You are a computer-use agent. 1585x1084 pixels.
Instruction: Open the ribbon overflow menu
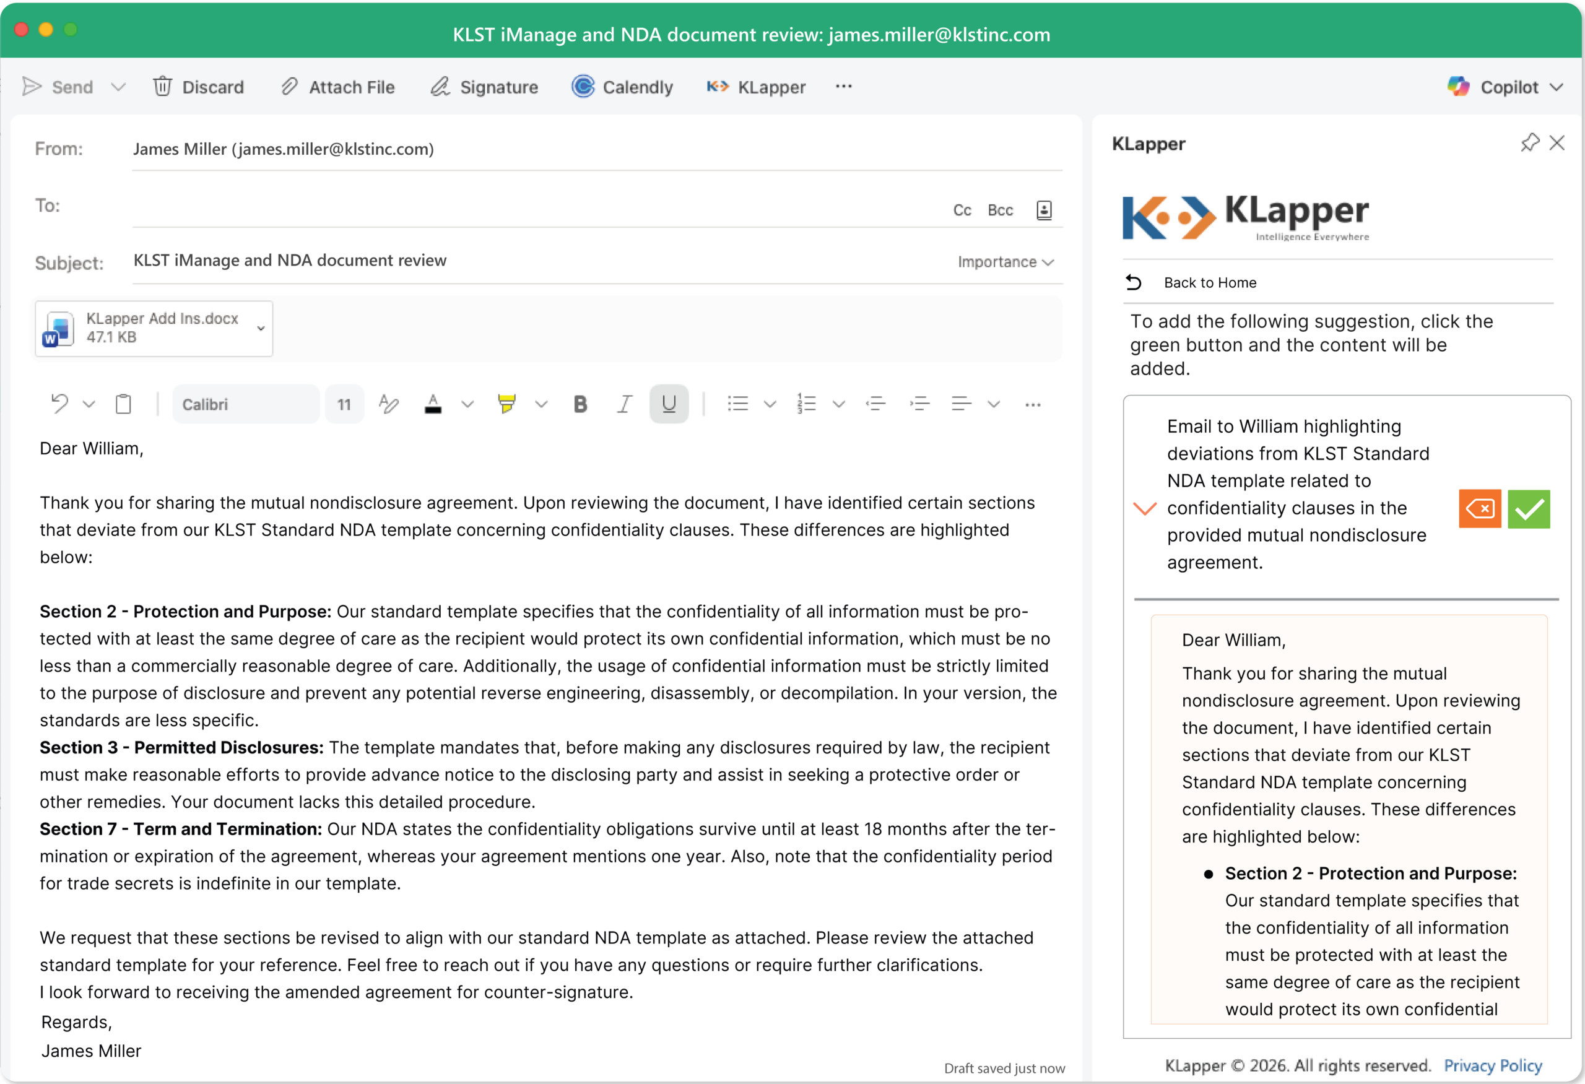click(x=843, y=87)
